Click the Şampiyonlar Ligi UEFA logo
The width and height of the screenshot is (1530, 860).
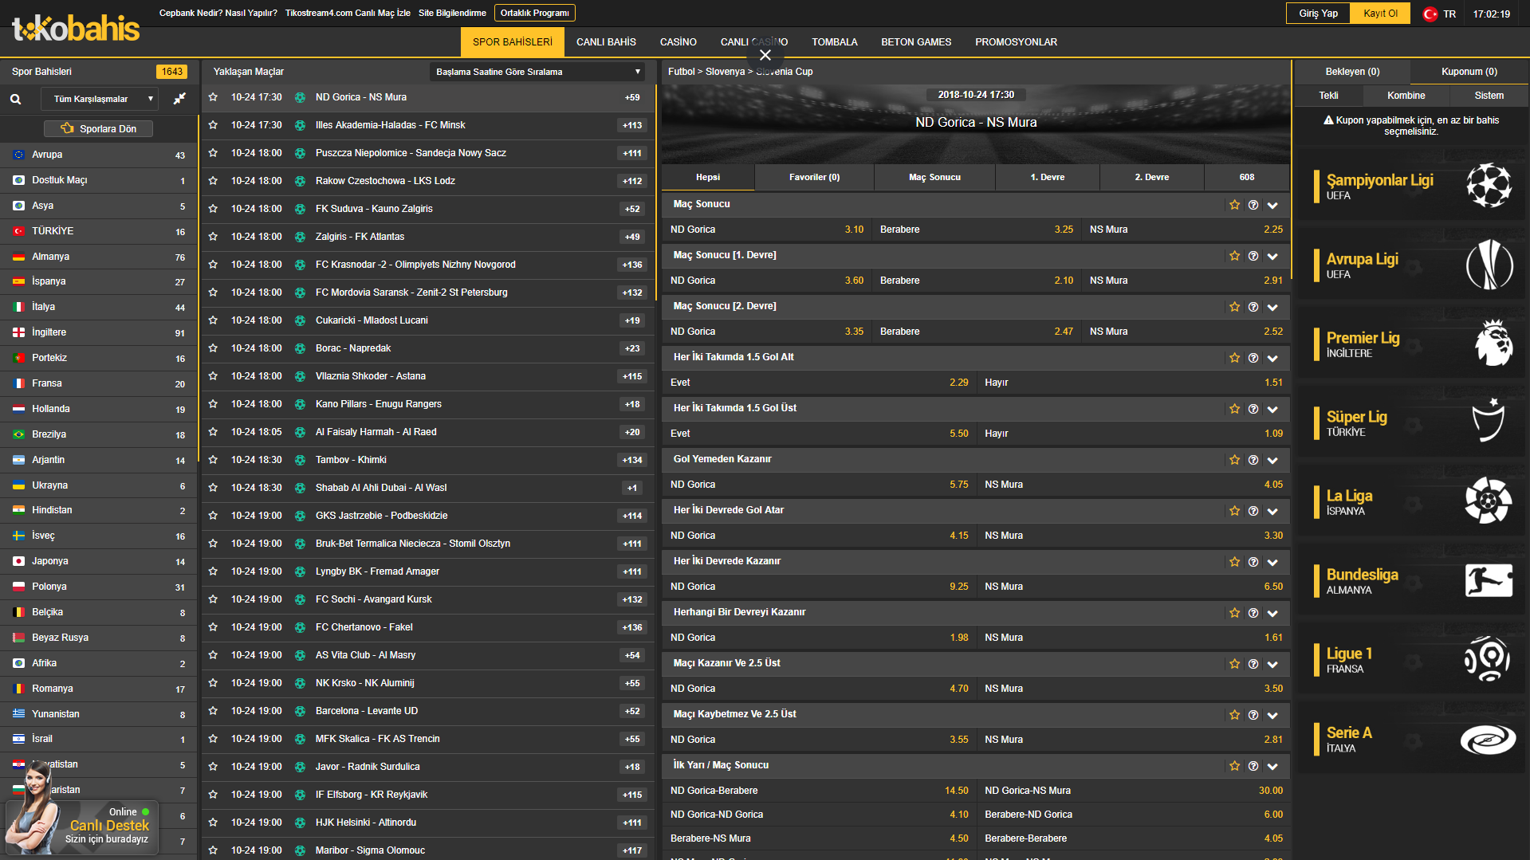(1488, 186)
